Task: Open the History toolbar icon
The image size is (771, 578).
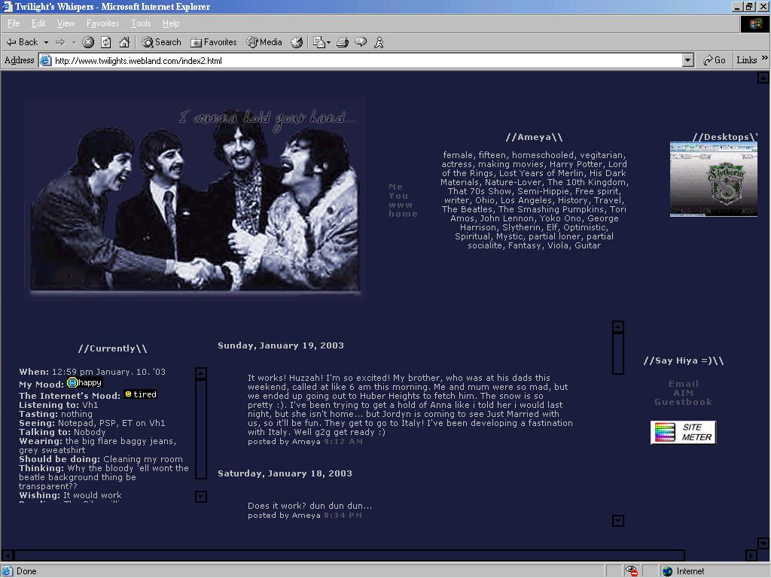Action: (x=297, y=42)
